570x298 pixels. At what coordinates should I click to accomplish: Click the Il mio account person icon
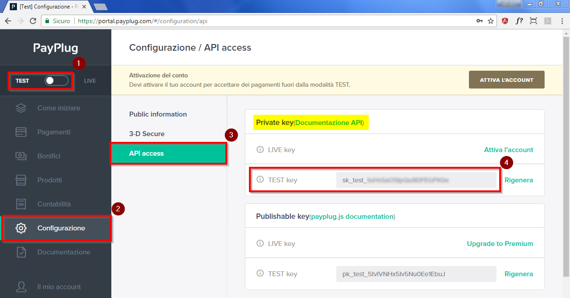coord(21,286)
